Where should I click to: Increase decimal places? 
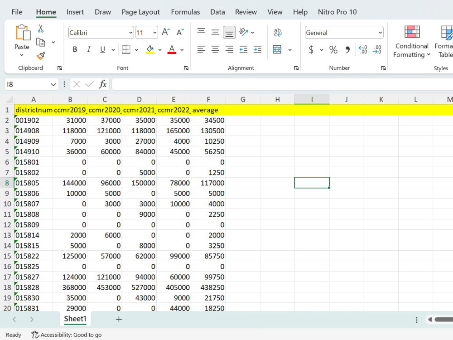click(x=362, y=50)
